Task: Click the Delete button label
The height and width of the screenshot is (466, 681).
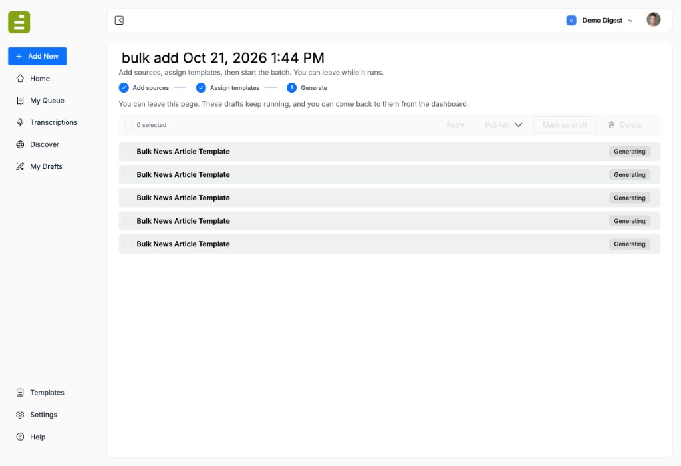Action: pos(630,125)
